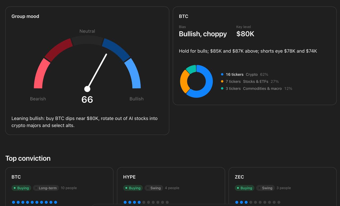The height and width of the screenshot is (206, 340).
Task: Open the ZEC conviction card title
Action: click(x=239, y=177)
